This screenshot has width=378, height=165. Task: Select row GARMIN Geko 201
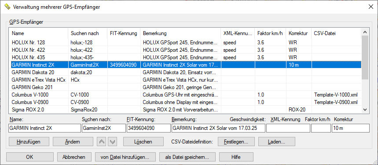(185, 87)
